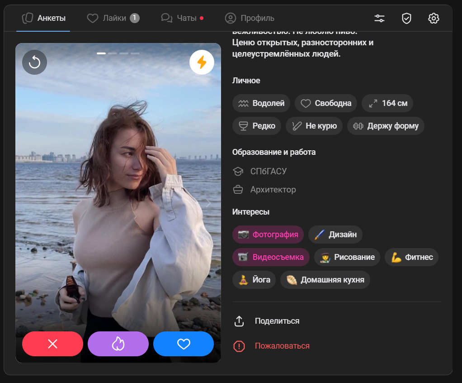Switch to Анкеты tab
462x383 pixels.
[43, 18]
